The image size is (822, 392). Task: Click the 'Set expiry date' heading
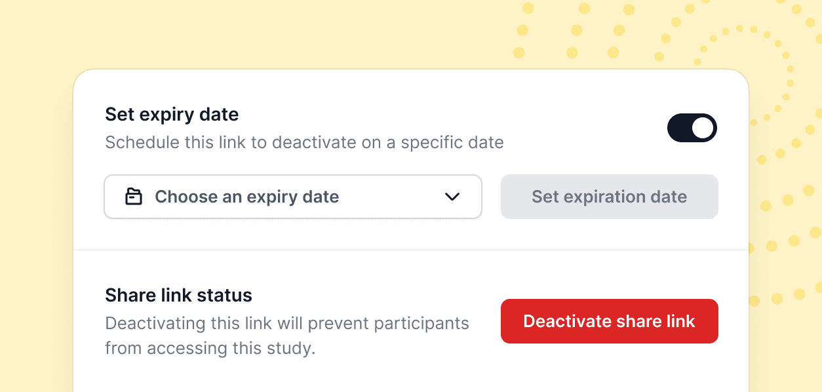click(172, 115)
